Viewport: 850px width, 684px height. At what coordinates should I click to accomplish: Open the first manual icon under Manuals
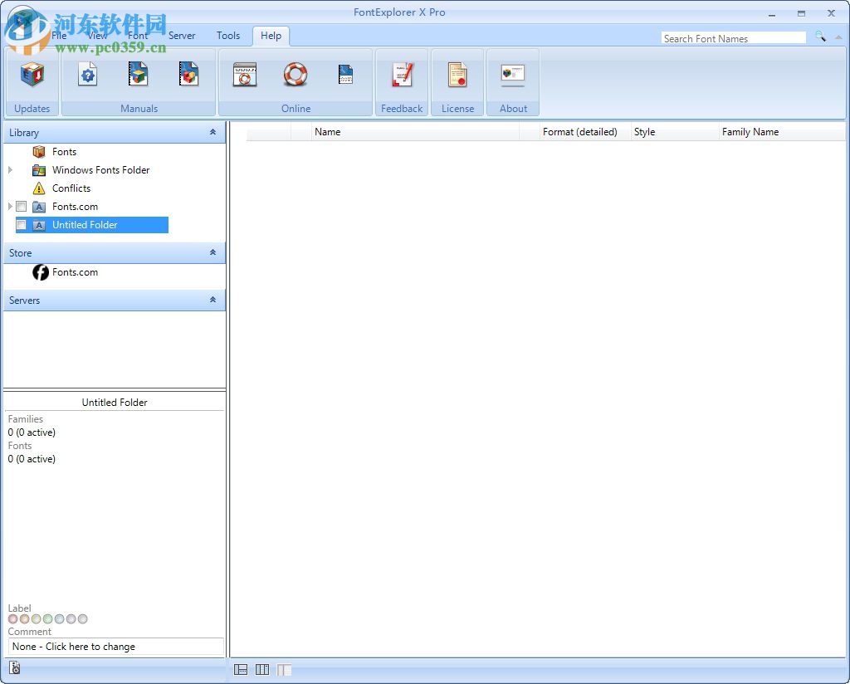pos(87,75)
